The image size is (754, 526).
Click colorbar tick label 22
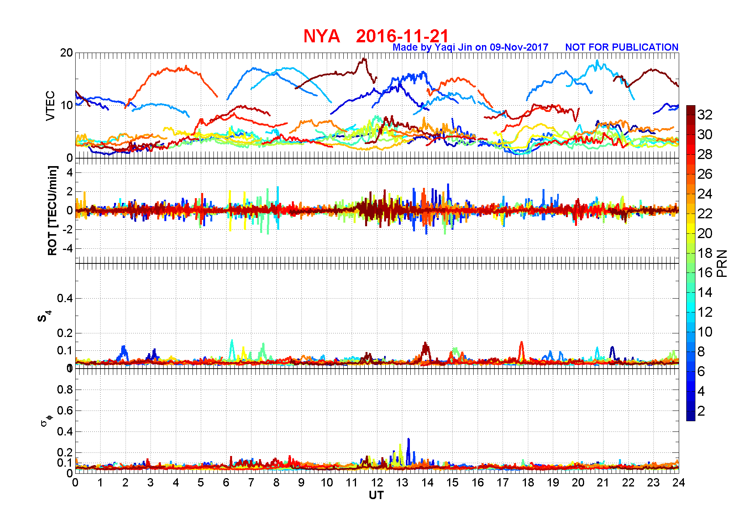click(x=705, y=214)
